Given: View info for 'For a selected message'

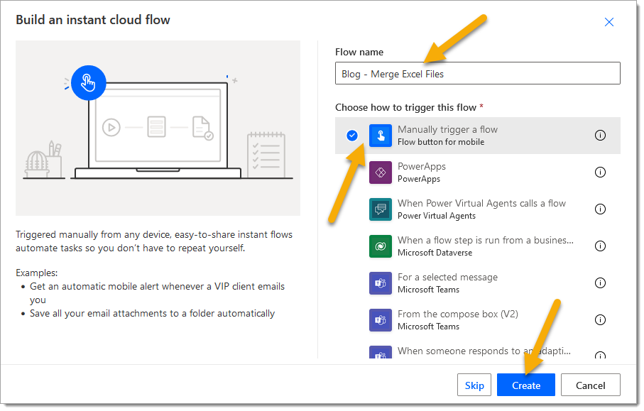Looking at the screenshot, I should pyautogui.click(x=600, y=283).
